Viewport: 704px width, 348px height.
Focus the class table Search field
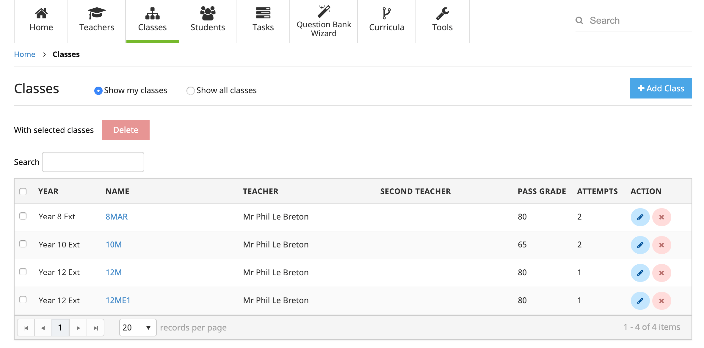click(x=93, y=162)
